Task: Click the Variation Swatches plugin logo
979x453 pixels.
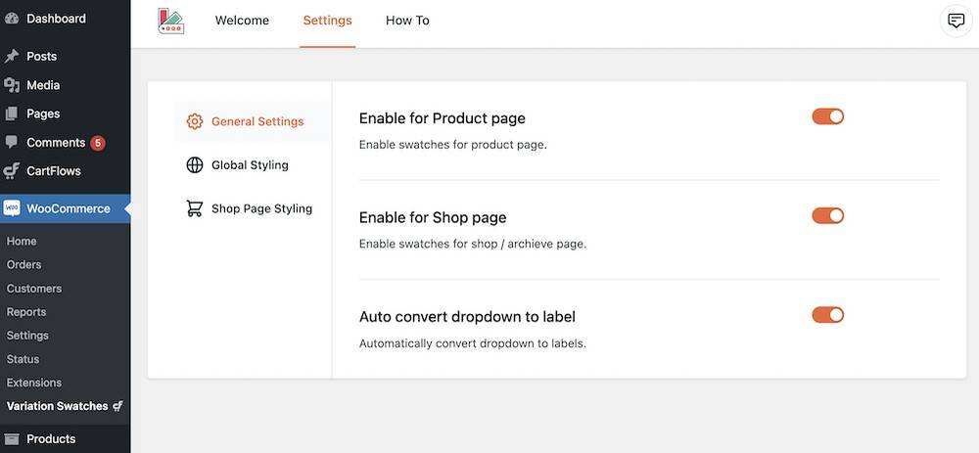Action: click(171, 21)
